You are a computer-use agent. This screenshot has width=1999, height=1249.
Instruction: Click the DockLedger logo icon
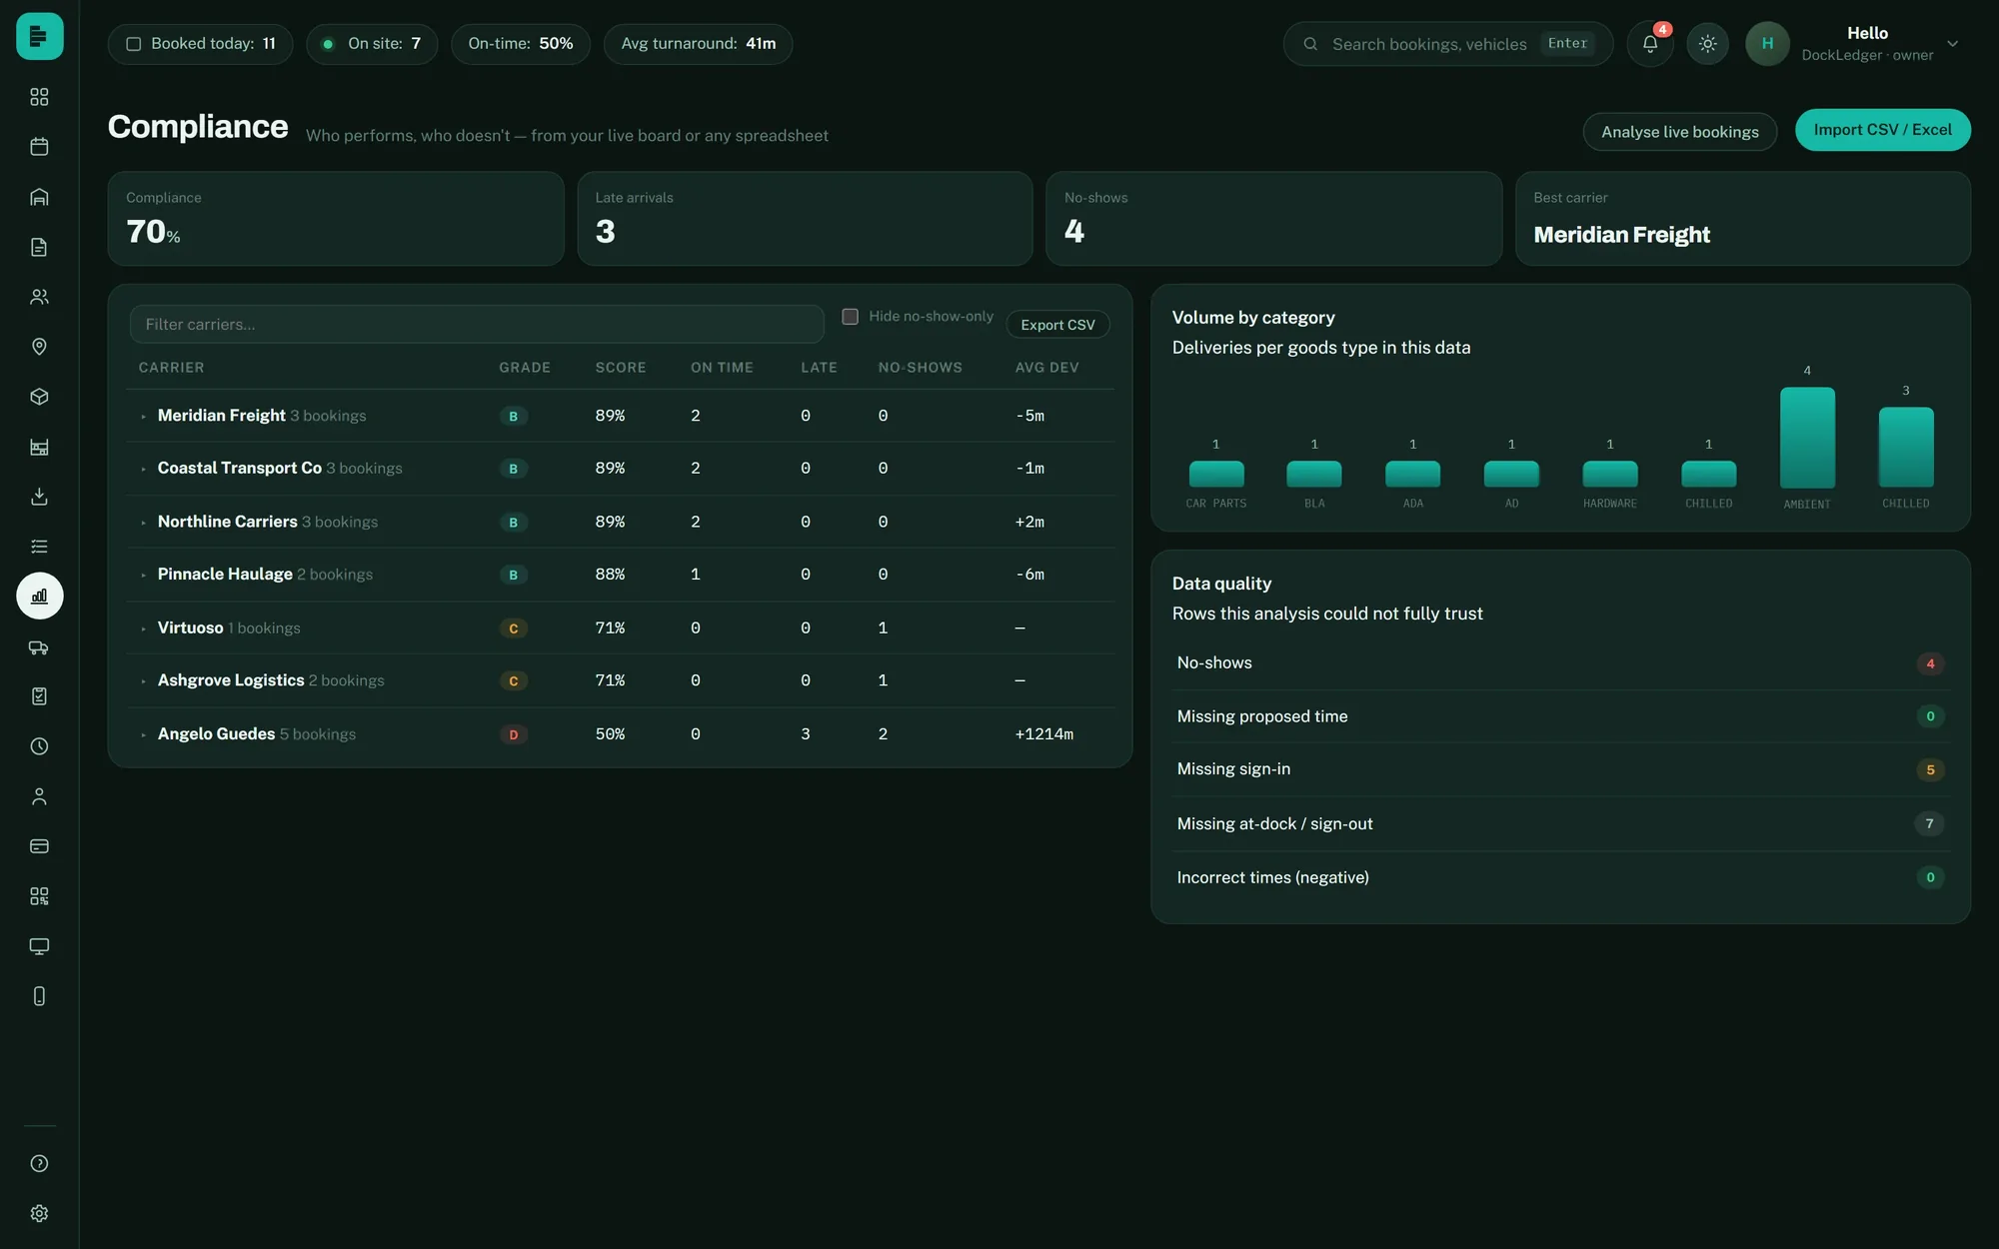(39, 36)
